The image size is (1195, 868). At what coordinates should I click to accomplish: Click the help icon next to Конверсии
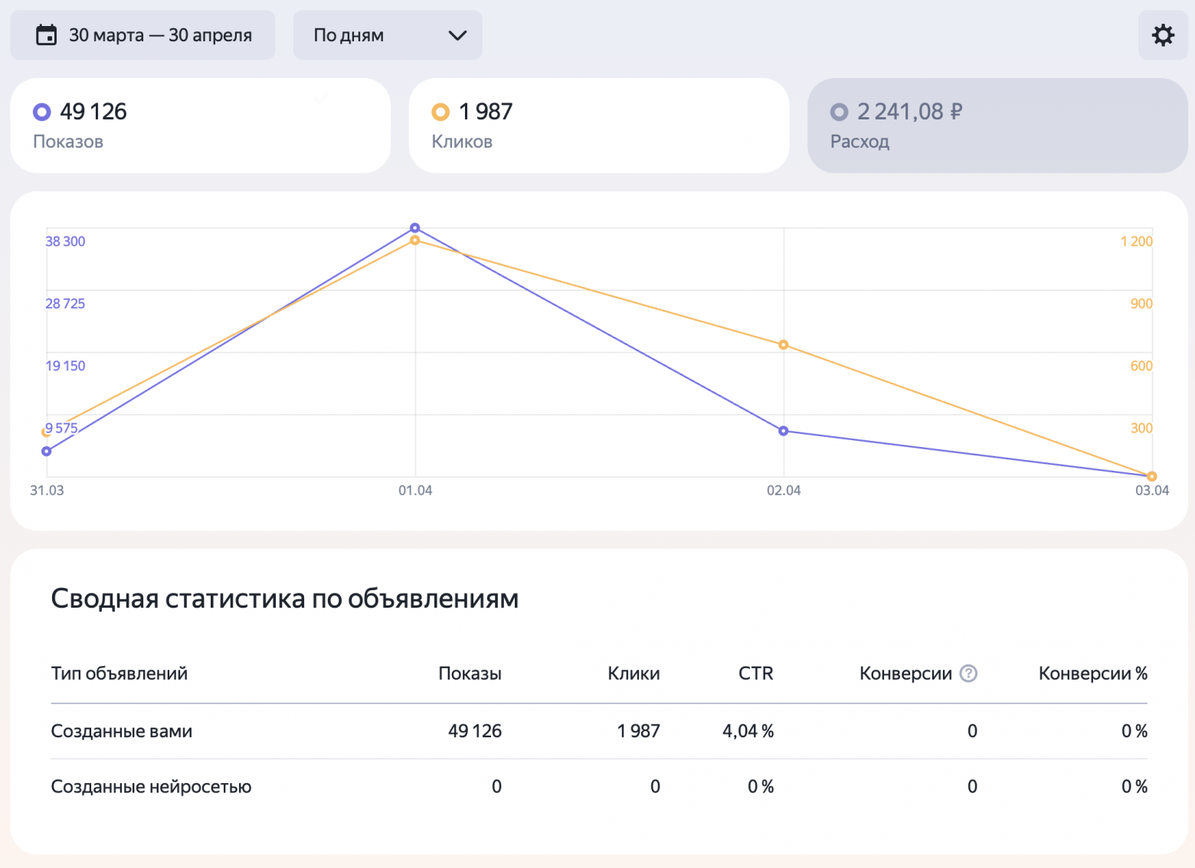click(968, 674)
